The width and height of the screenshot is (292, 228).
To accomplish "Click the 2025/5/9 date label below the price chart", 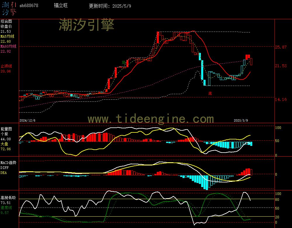I will tap(241, 120).
